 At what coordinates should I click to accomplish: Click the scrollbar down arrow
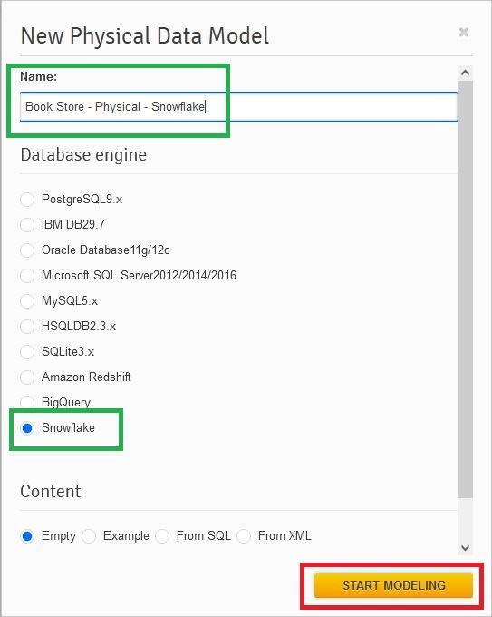tap(466, 548)
